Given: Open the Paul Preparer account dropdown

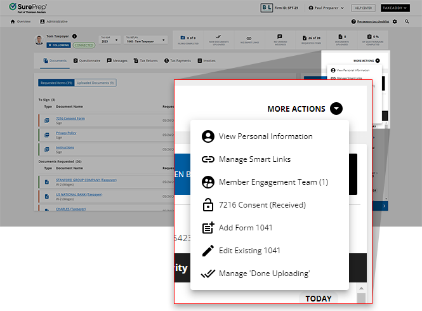Looking at the screenshot, I should [326, 8].
